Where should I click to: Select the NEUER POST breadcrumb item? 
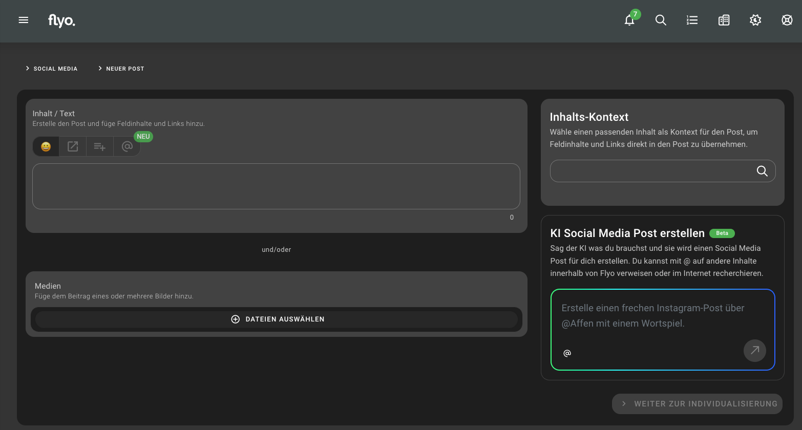[x=125, y=68]
